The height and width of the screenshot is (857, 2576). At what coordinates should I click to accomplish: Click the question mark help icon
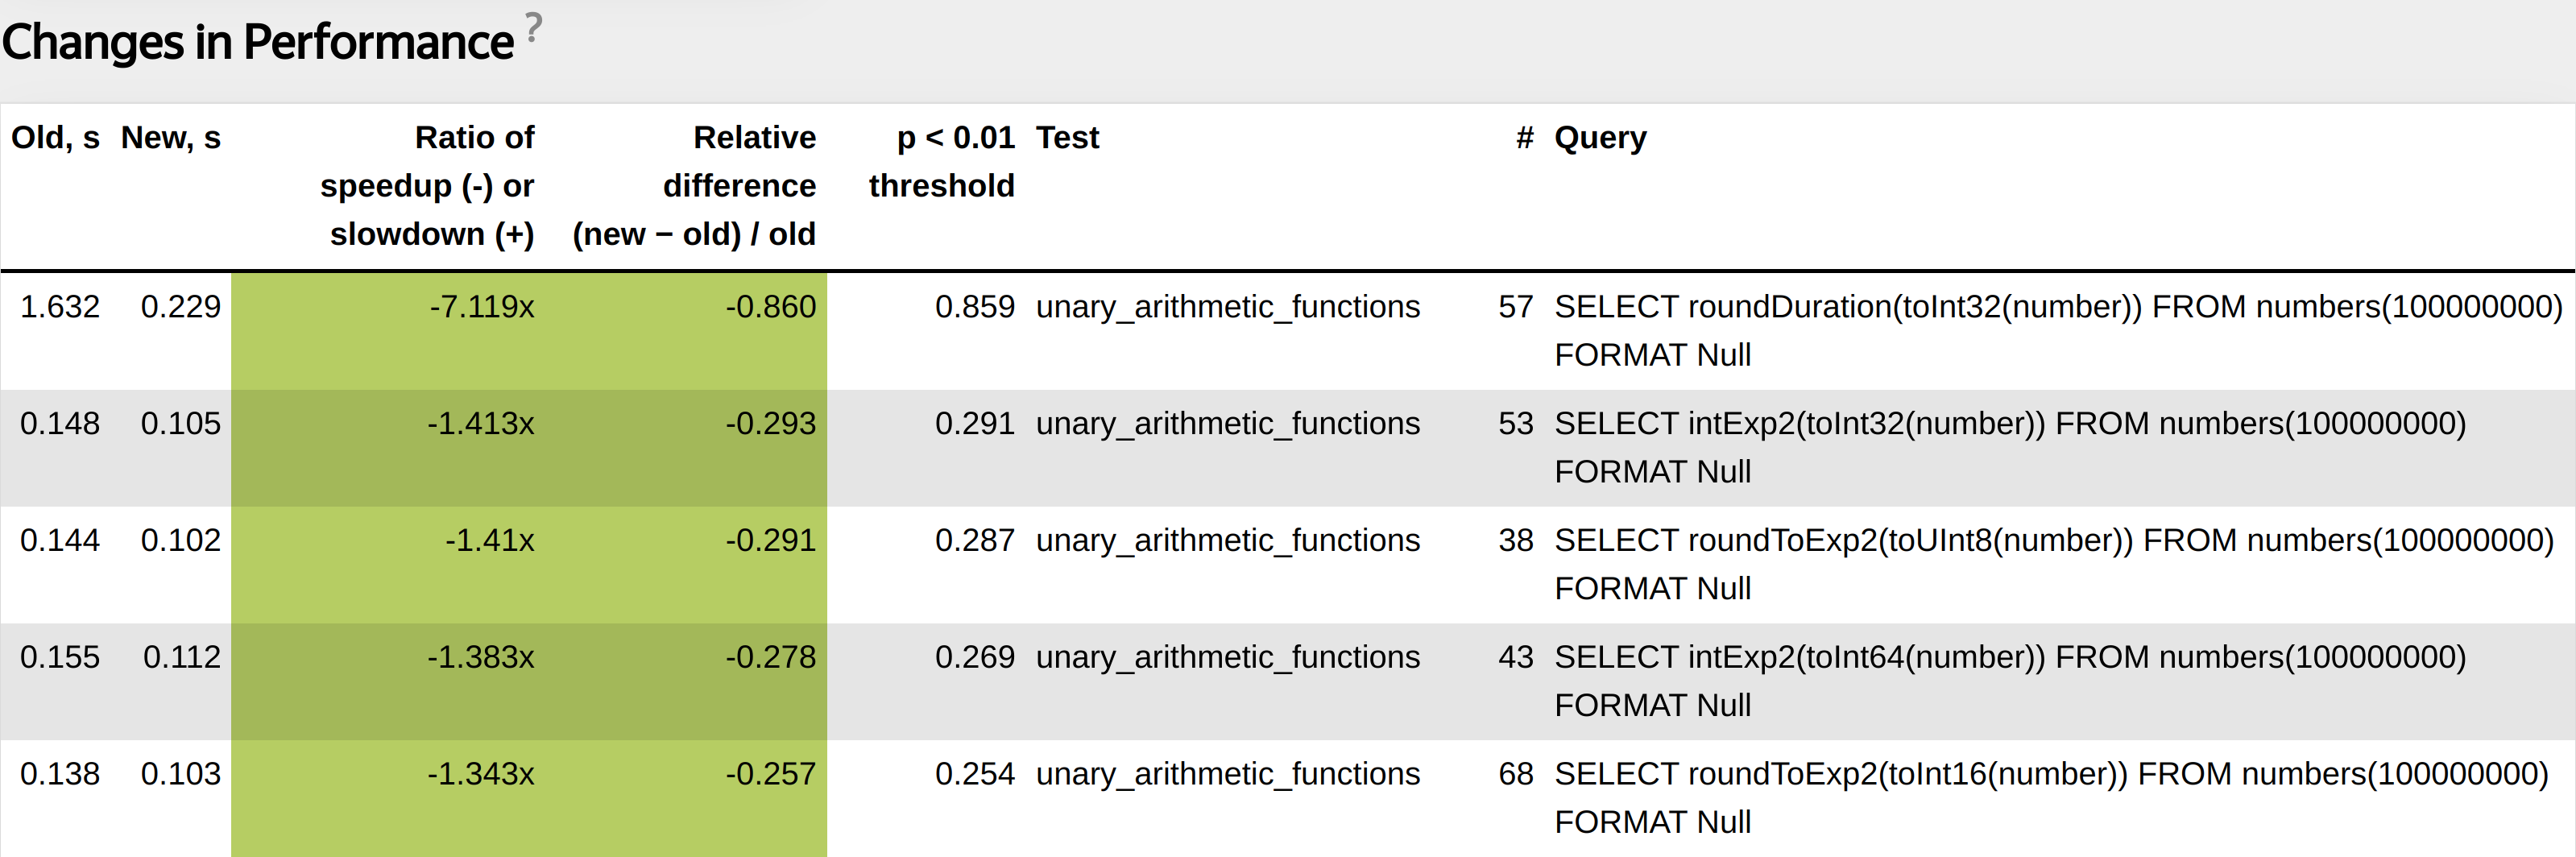(534, 27)
